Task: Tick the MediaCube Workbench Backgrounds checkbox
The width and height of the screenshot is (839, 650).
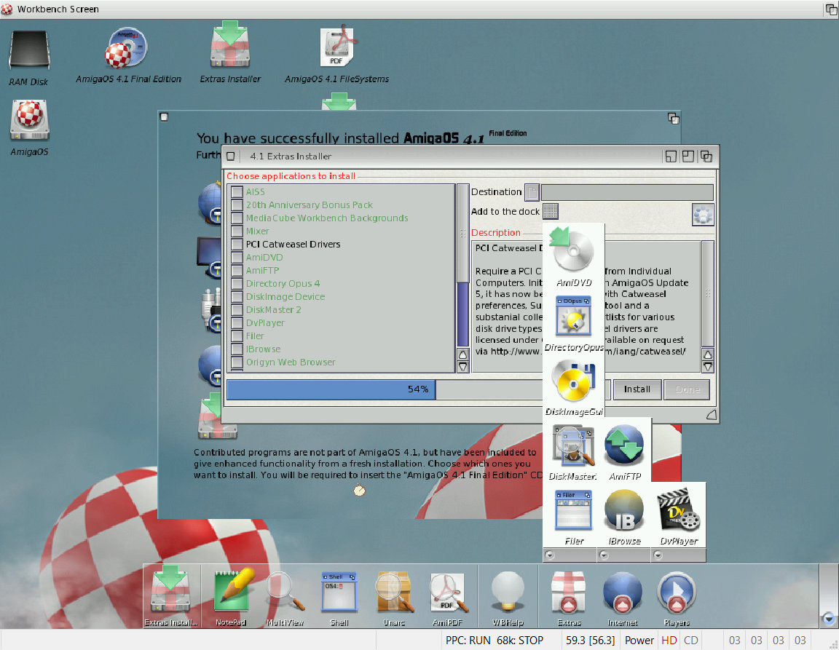Action: (237, 218)
